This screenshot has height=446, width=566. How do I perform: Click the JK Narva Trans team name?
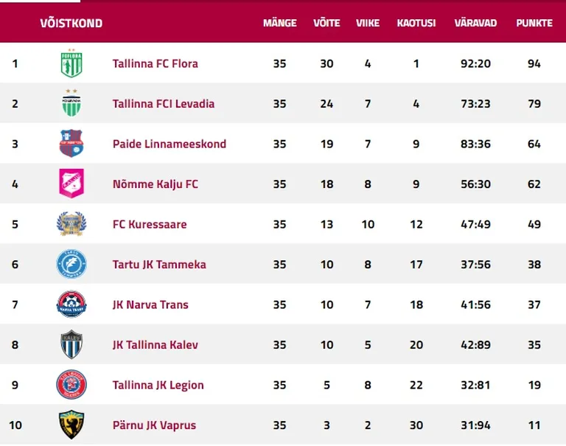pos(150,304)
